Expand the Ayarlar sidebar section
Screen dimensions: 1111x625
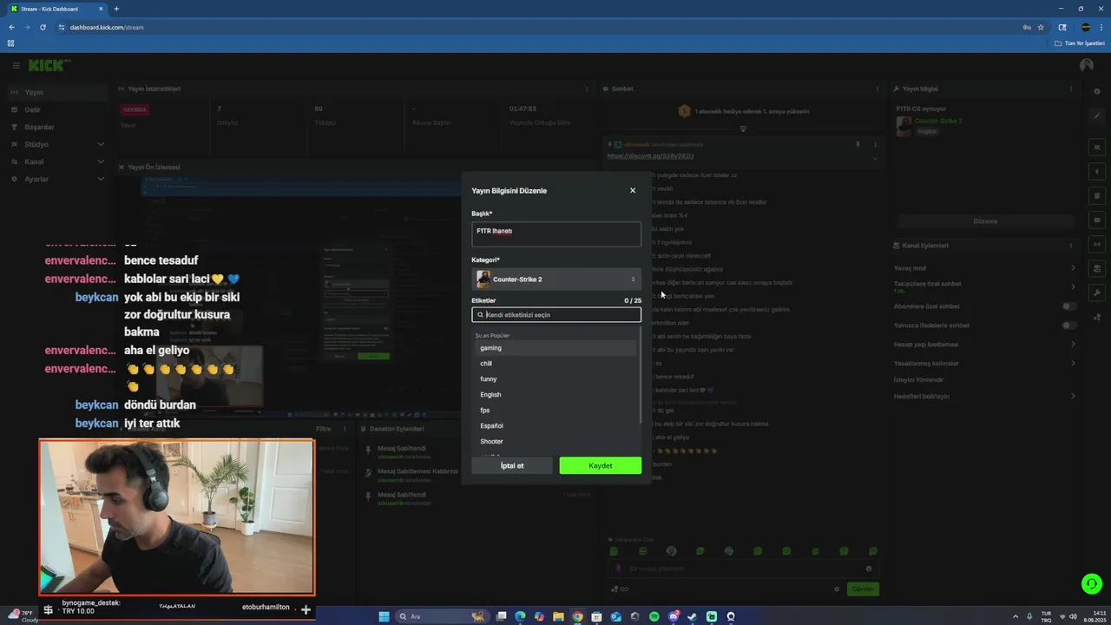[56, 179]
